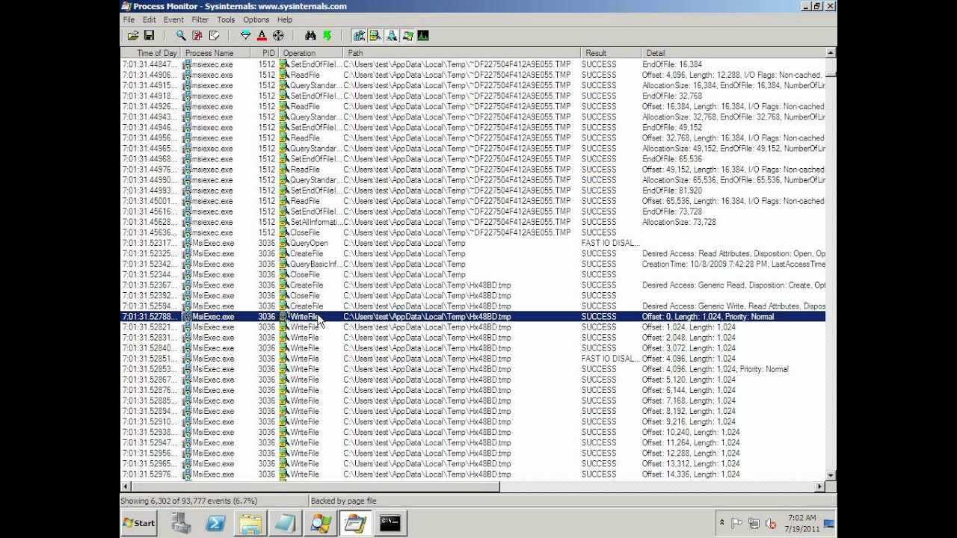The width and height of the screenshot is (957, 538).
Task: Click the Time of Day column header
Action: pos(150,53)
